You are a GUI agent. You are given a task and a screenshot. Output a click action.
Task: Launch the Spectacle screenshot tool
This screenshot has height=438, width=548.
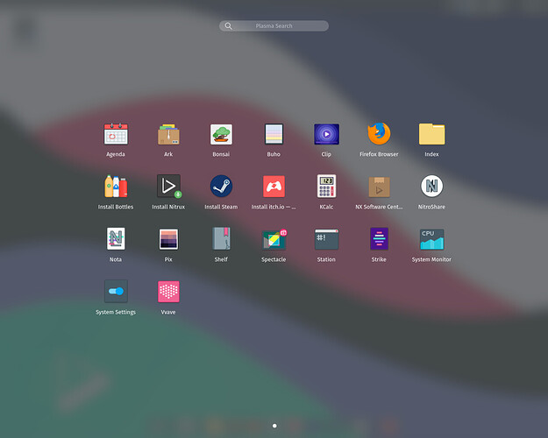pyautogui.click(x=274, y=239)
